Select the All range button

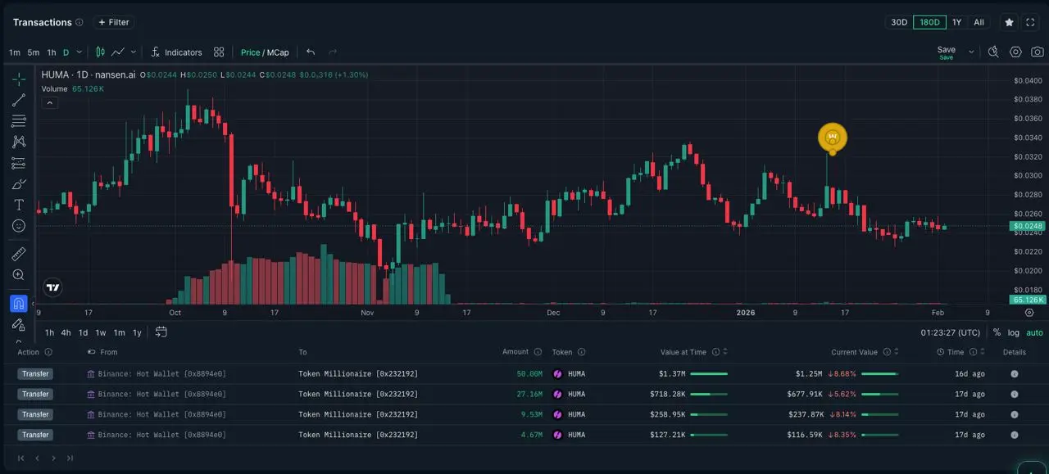(x=979, y=22)
